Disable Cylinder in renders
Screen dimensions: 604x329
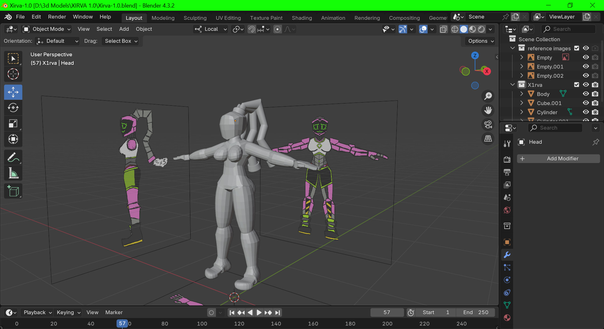click(x=595, y=112)
